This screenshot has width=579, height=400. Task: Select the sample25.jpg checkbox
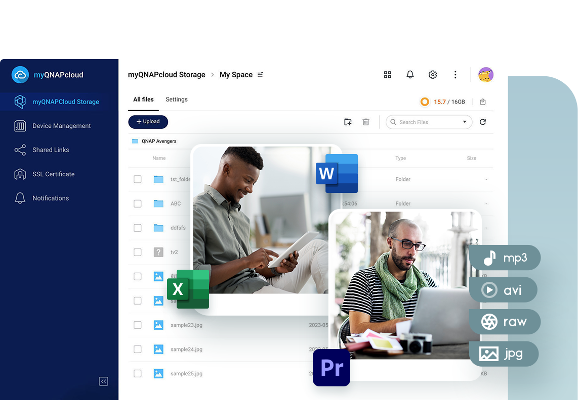[138, 373]
